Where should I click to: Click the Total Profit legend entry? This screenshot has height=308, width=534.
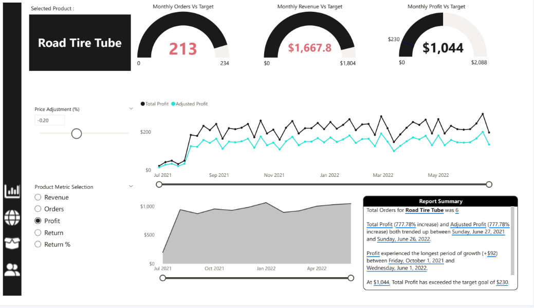(155, 104)
